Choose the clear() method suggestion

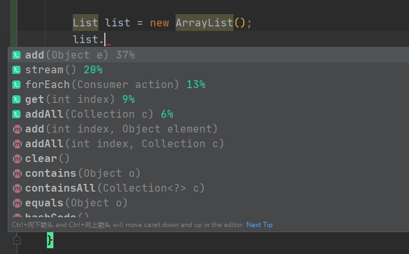tap(208, 159)
